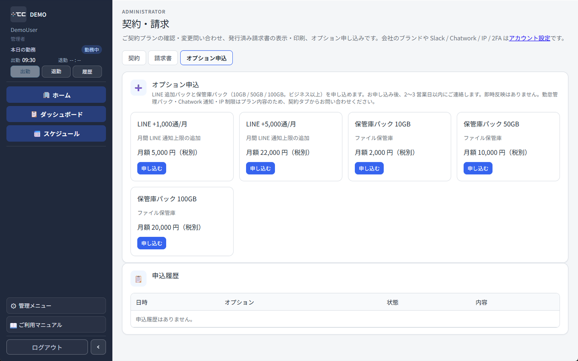Apply for 保管庫パック 50GB

click(478, 168)
